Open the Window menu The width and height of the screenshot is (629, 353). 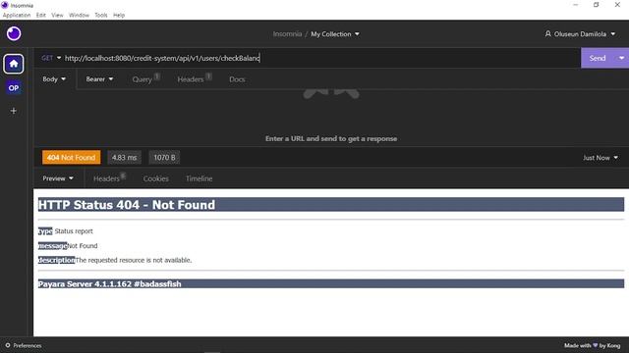(79, 16)
